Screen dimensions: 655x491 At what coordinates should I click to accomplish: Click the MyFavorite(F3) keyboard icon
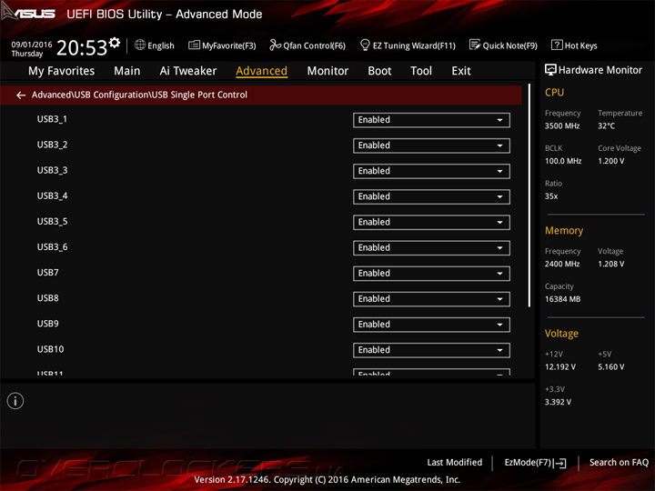195,45
